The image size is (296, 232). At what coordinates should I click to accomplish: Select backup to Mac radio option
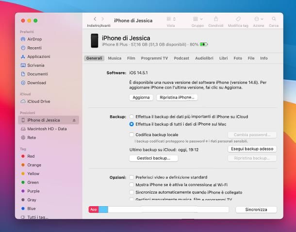coord(132,124)
